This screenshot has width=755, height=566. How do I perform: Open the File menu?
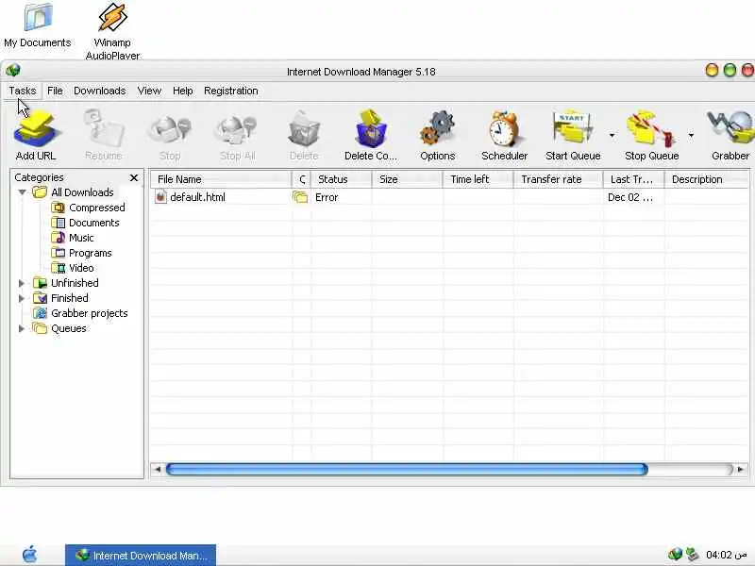pyautogui.click(x=55, y=91)
